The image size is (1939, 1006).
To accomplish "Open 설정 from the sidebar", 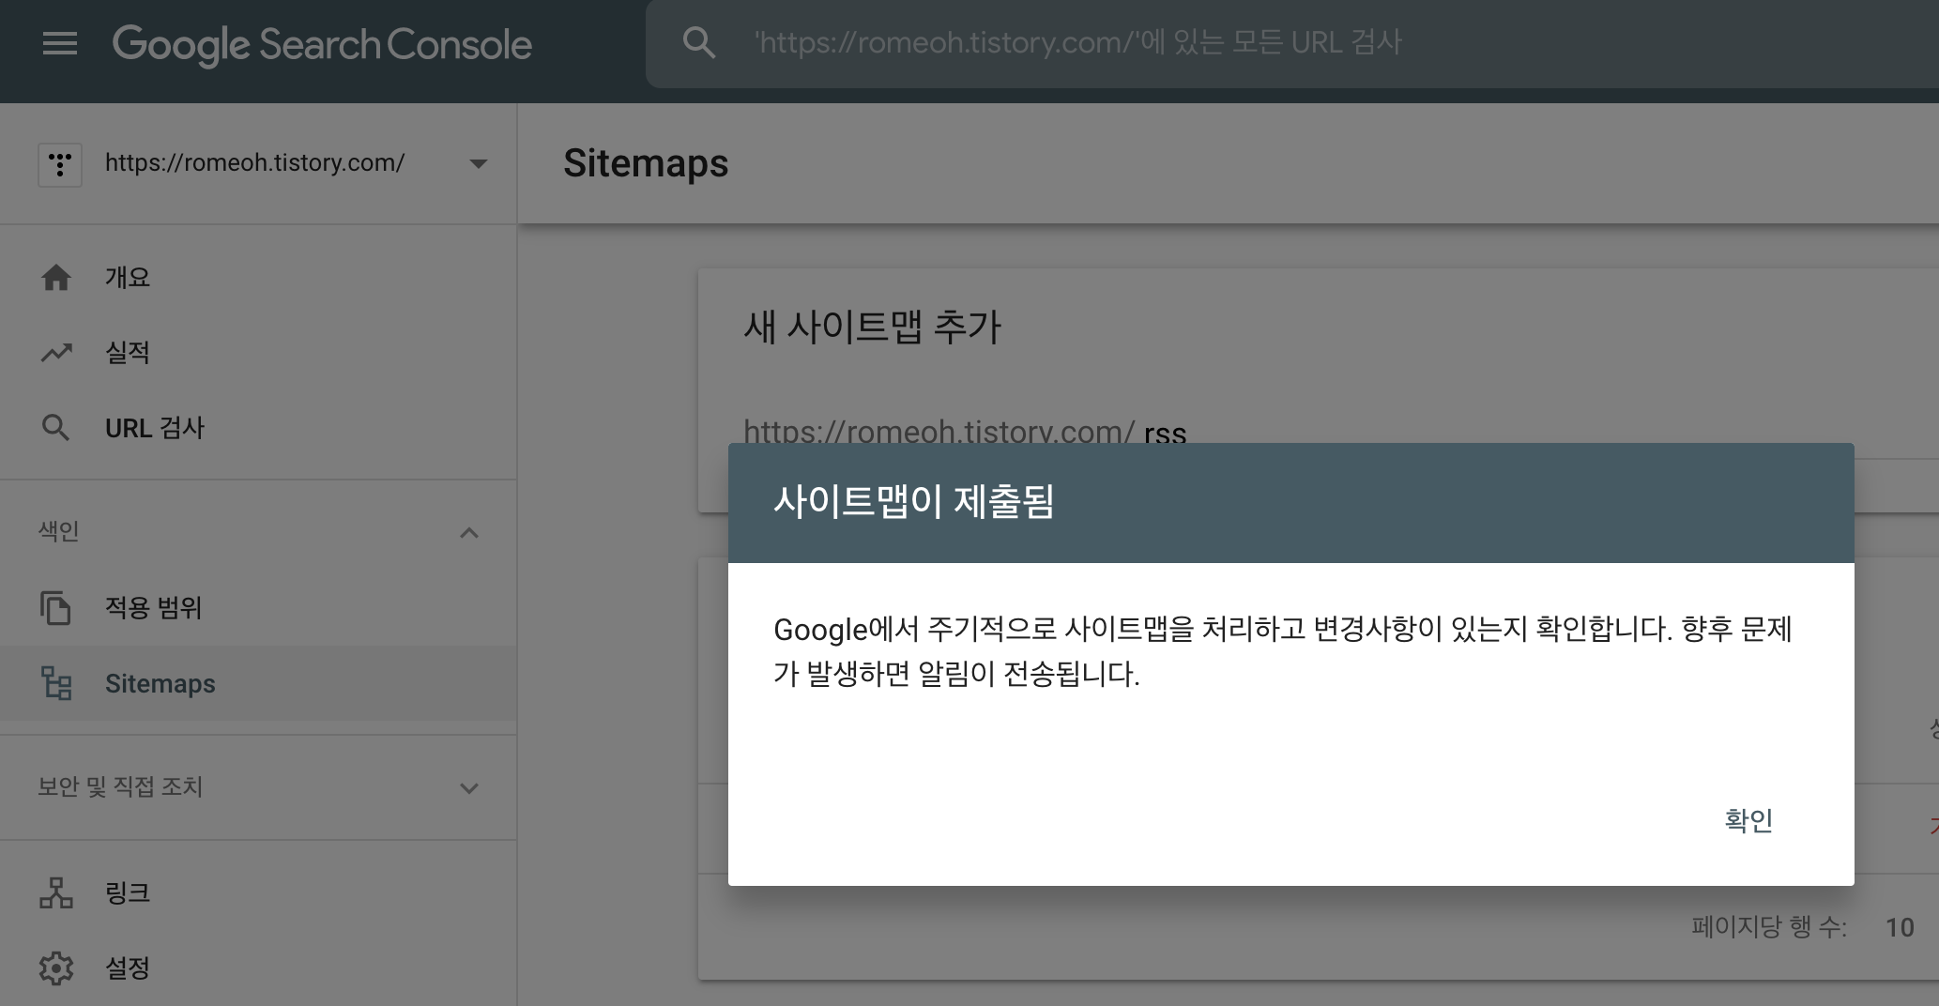I will (128, 968).
